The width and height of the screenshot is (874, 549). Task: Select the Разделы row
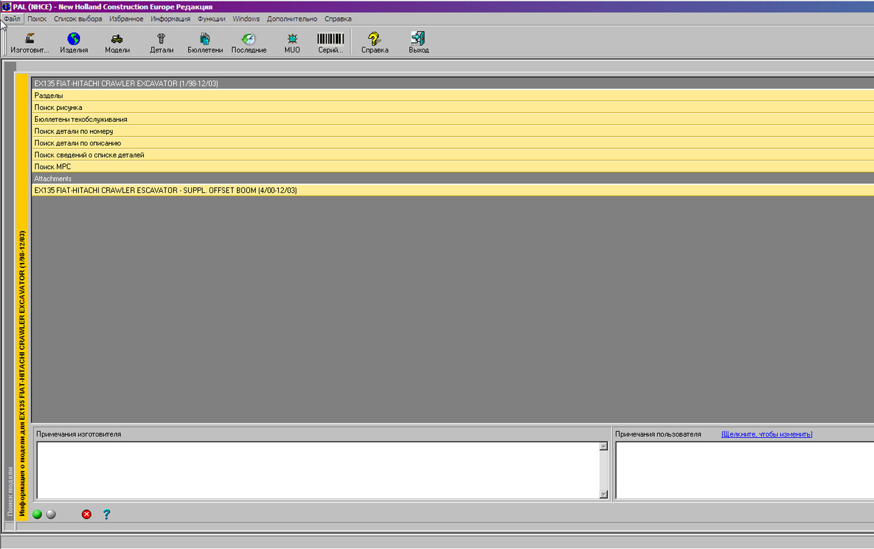coord(48,95)
